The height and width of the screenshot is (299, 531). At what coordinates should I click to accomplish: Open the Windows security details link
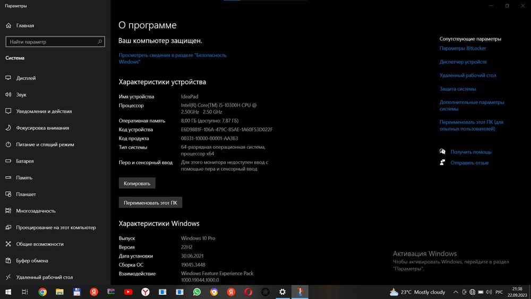coord(173,58)
